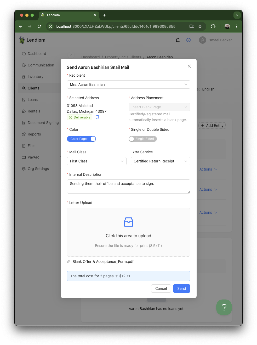257x345 pixels.
Task: Open the Extra Service dropdown showing Certified Return Receipt
Action: point(161,161)
